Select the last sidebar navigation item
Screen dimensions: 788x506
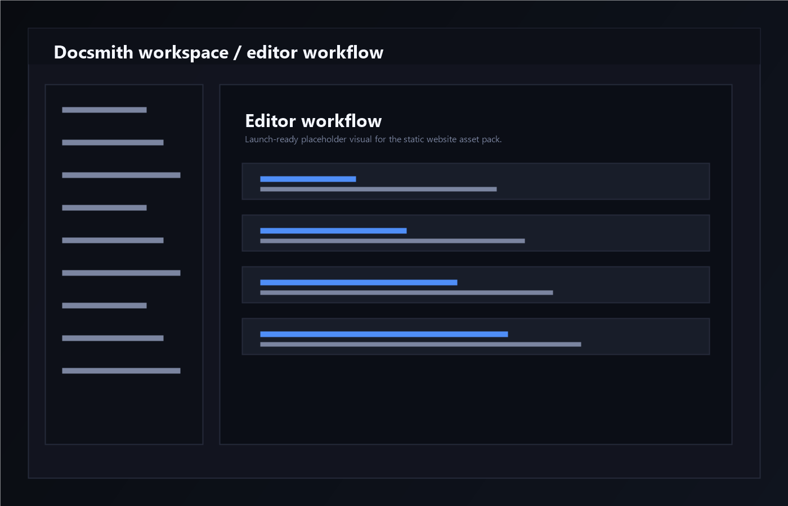click(120, 371)
